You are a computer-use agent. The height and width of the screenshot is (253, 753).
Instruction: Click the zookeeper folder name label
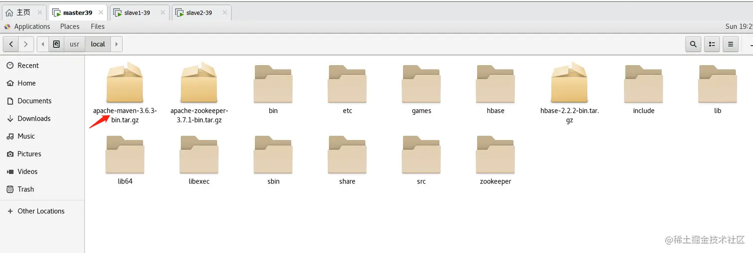click(x=496, y=181)
